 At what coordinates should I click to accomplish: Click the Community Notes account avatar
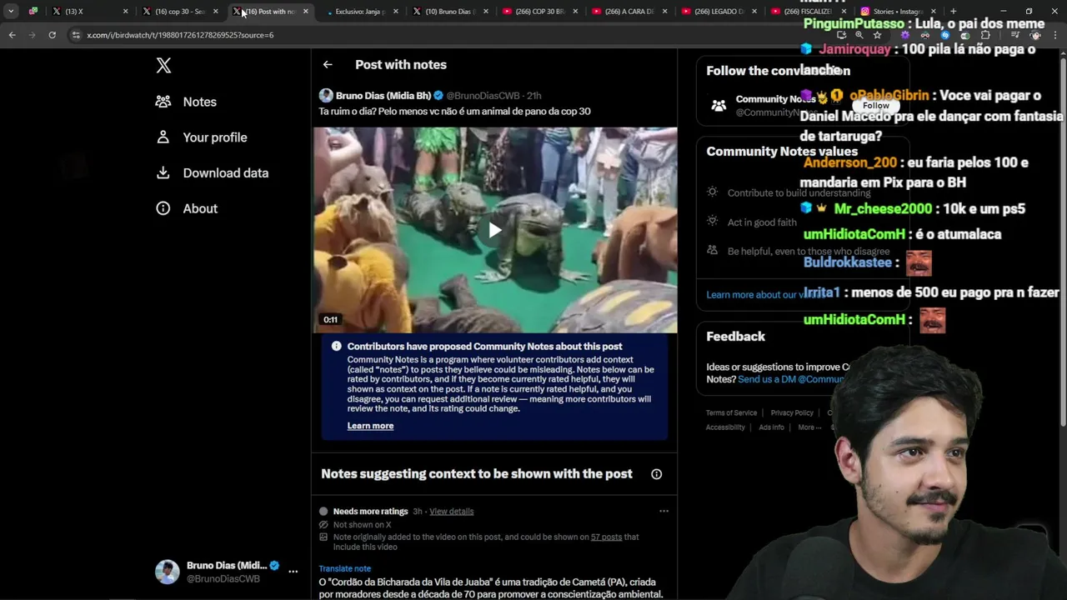(719, 106)
